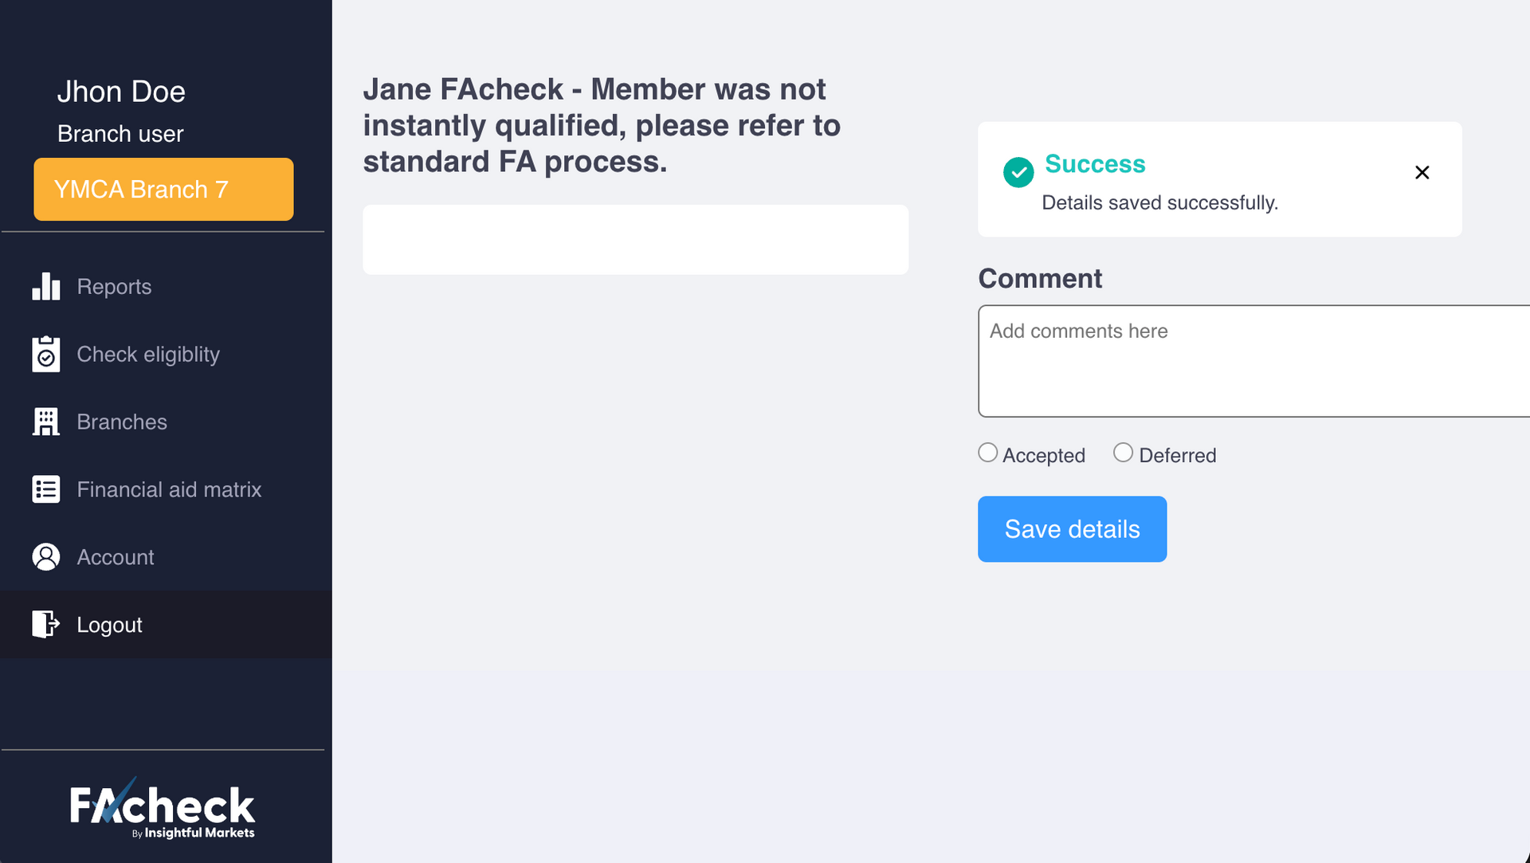This screenshot has width=1530, height=863.
Task: Click the Reports bar chart icon
Action: [x=46, y=287]
